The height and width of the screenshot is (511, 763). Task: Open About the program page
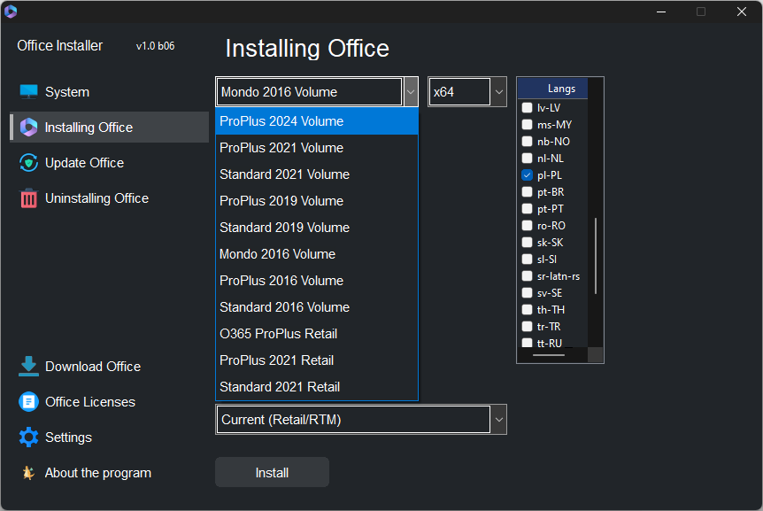[109, 473]
